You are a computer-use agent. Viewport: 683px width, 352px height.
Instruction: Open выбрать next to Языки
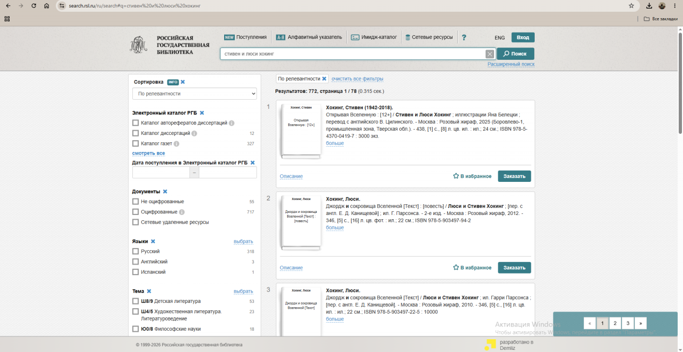click(x=243, y=242)
